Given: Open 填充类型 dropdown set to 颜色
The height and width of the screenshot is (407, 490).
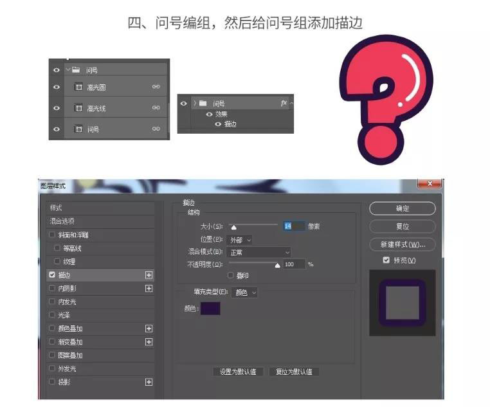Looking at the screenshot, I should tap(244, 293).
